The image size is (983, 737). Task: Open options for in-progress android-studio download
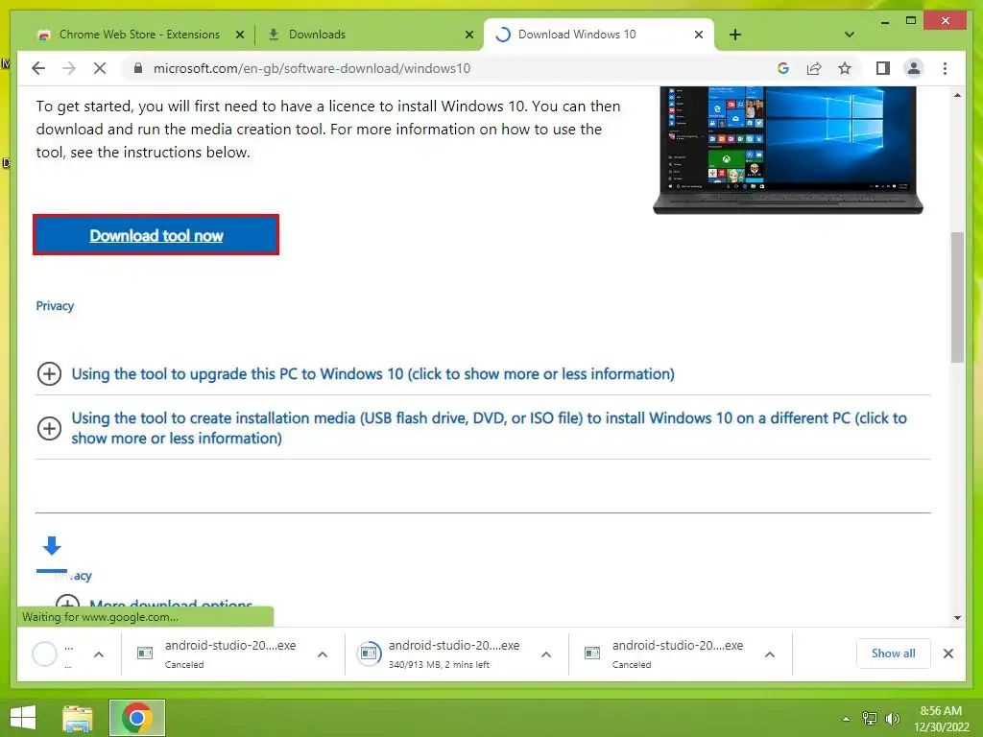point(546,654)
